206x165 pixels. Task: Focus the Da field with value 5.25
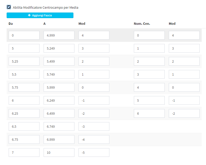point(24,61)
